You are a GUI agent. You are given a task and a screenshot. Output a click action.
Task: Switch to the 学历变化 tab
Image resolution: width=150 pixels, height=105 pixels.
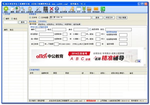coord(59,24)
